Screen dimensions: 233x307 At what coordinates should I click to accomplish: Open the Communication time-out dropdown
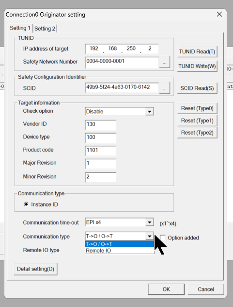coord(150,222)
